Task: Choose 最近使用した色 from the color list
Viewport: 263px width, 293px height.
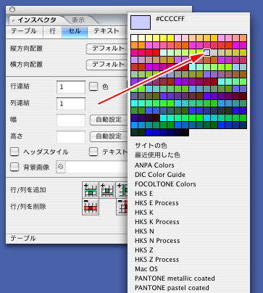Action: (157, 155)
